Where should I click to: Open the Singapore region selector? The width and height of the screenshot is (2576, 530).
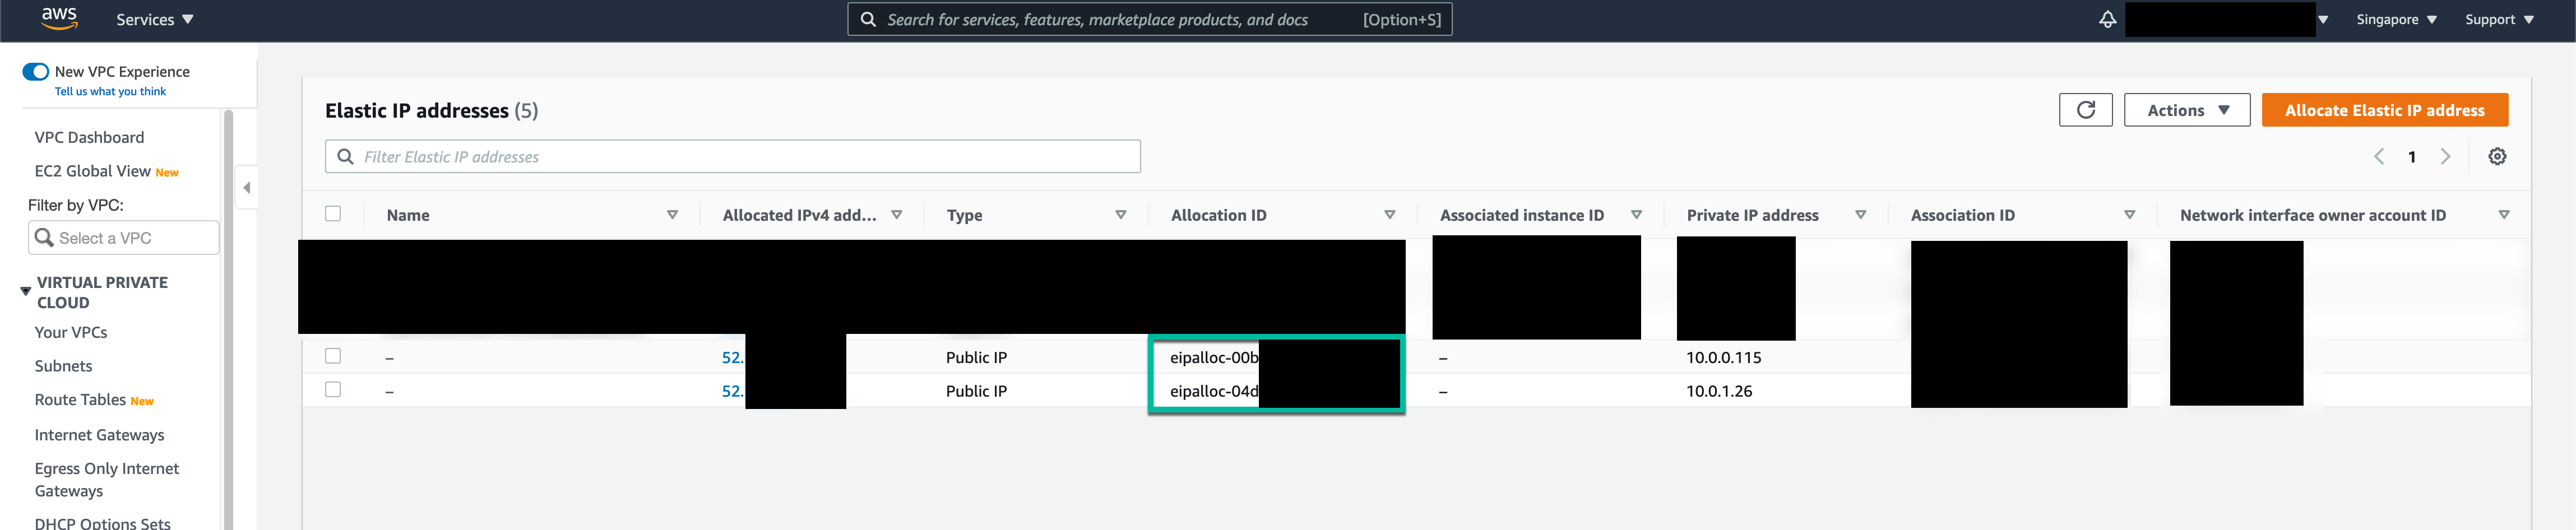(2396, 20)
